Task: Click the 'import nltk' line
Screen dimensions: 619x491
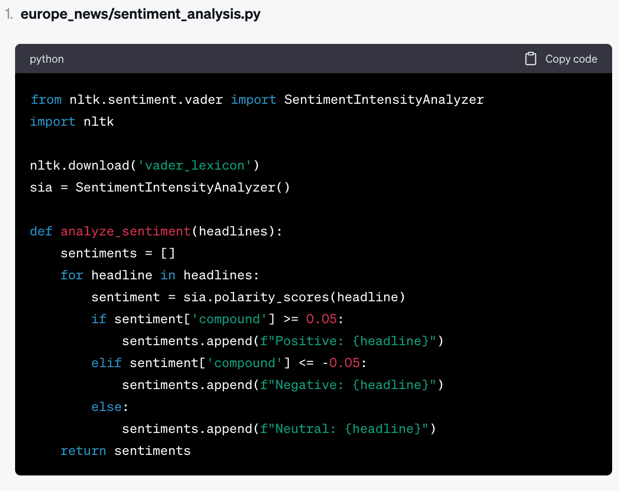Action: point(72,121)
